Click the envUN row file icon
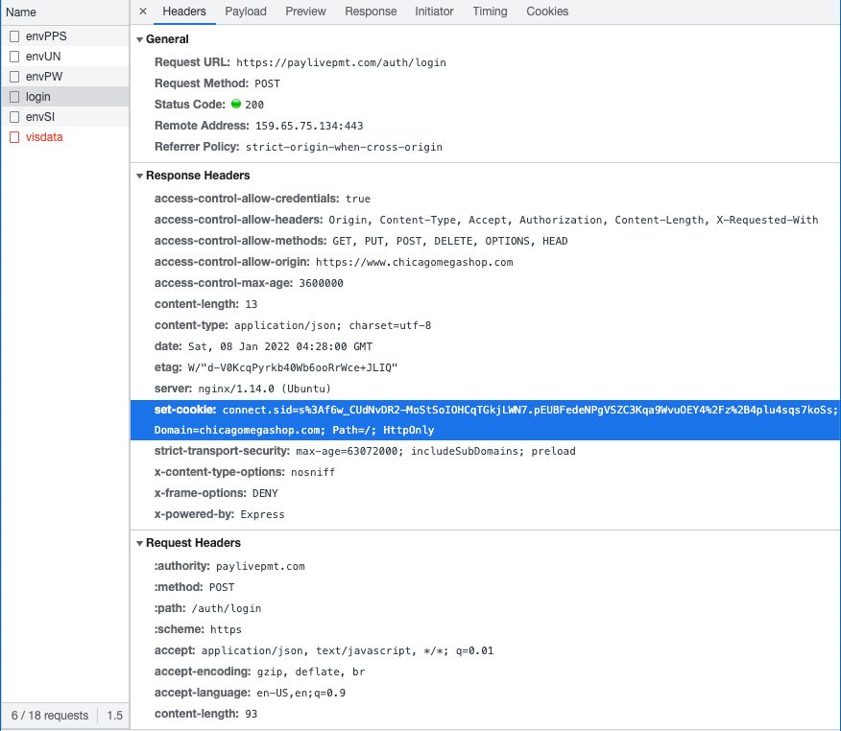Screen dimensions: 841x731 [x=14, y=57]
